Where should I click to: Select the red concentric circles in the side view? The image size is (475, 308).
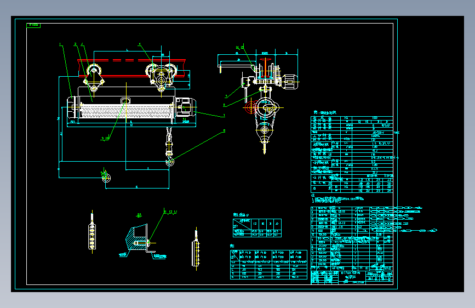tap(251, 107)
